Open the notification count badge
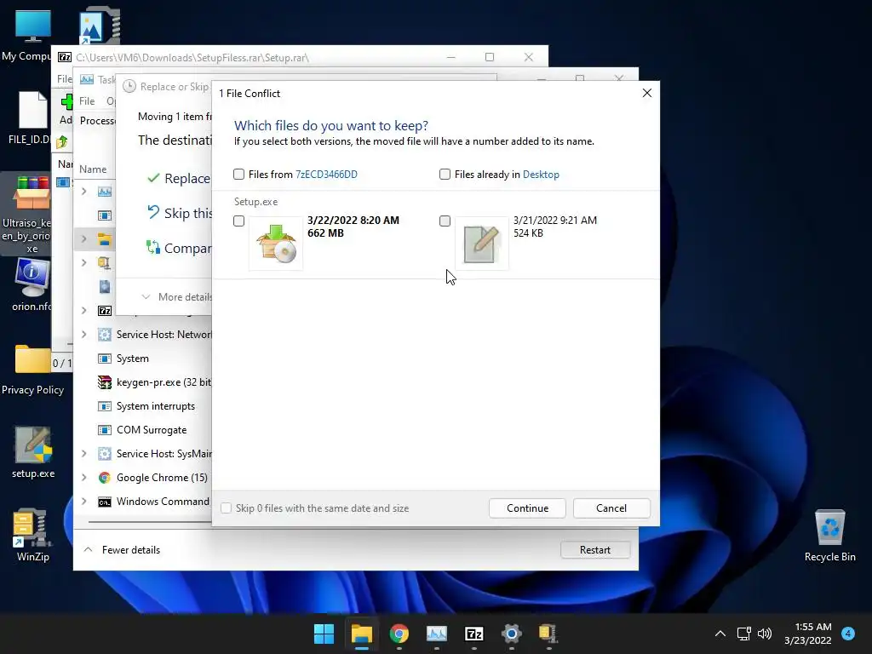Image resolution: width=872 pixels, height=654 pixels. [848, 633]
